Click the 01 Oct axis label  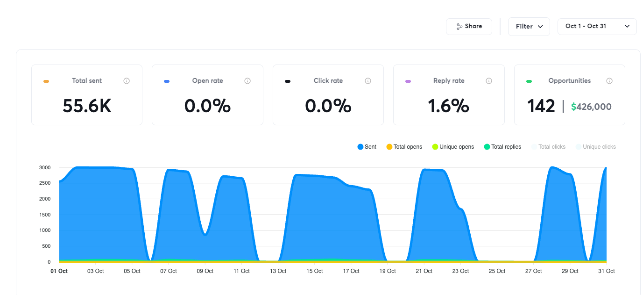[x=59, y=271]
